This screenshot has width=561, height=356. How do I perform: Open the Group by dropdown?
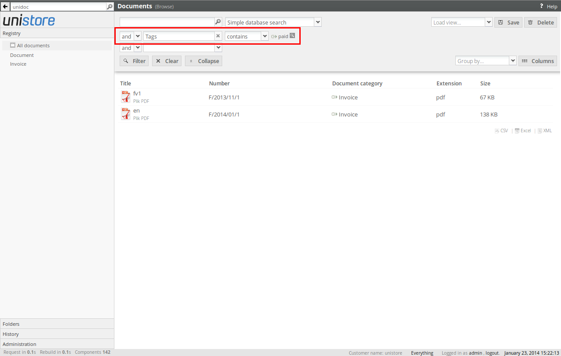(x=513, y=61)
